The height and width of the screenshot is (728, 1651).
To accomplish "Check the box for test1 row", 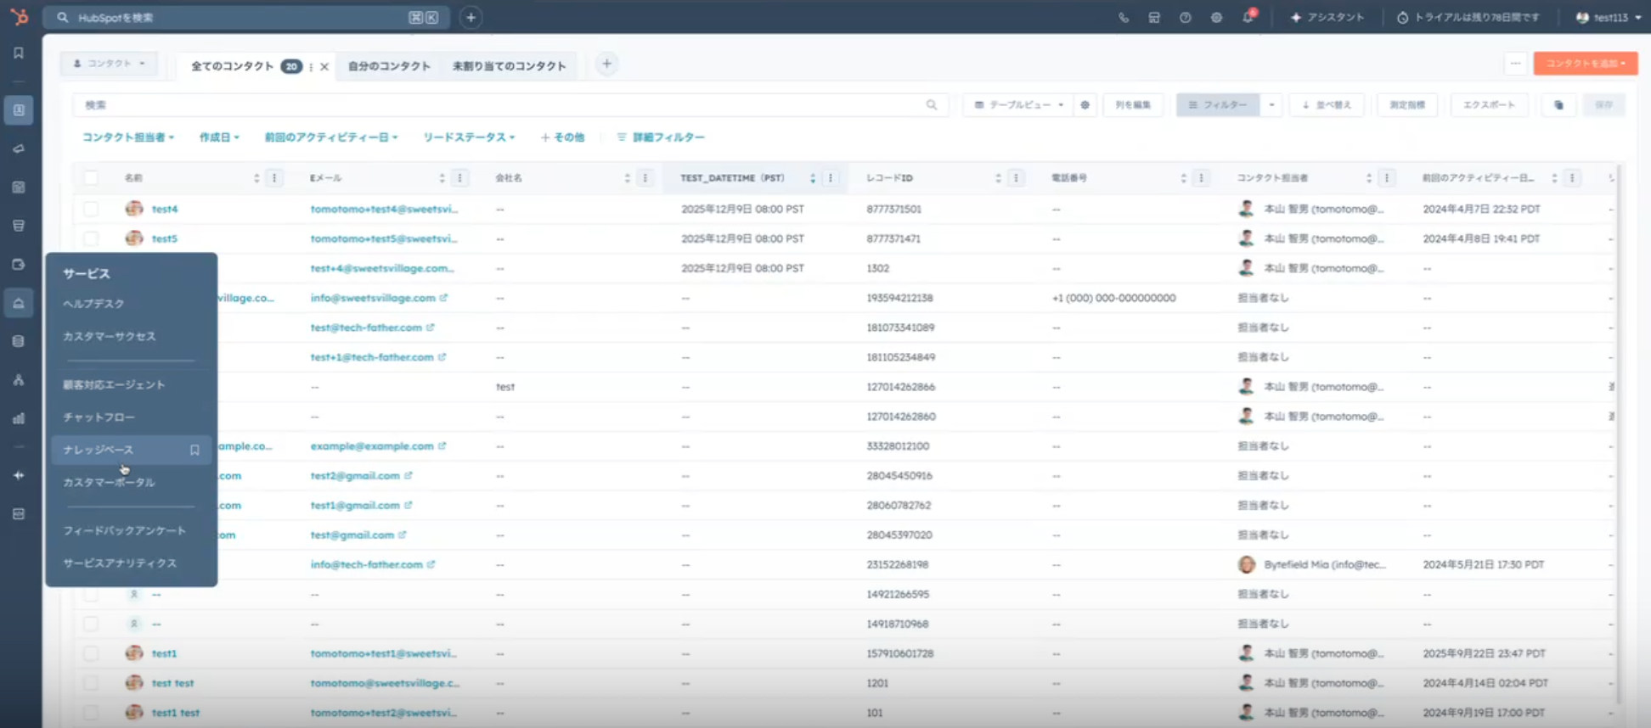I will tap(91, 653).
